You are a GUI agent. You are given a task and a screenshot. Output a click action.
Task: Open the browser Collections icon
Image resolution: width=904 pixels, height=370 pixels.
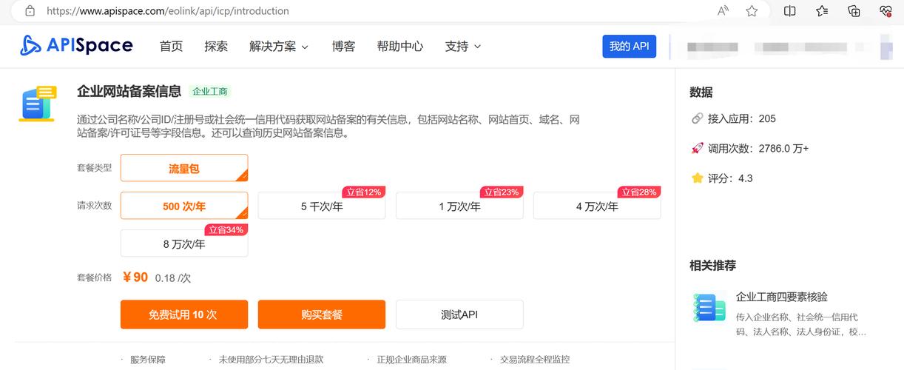[854, 11]
